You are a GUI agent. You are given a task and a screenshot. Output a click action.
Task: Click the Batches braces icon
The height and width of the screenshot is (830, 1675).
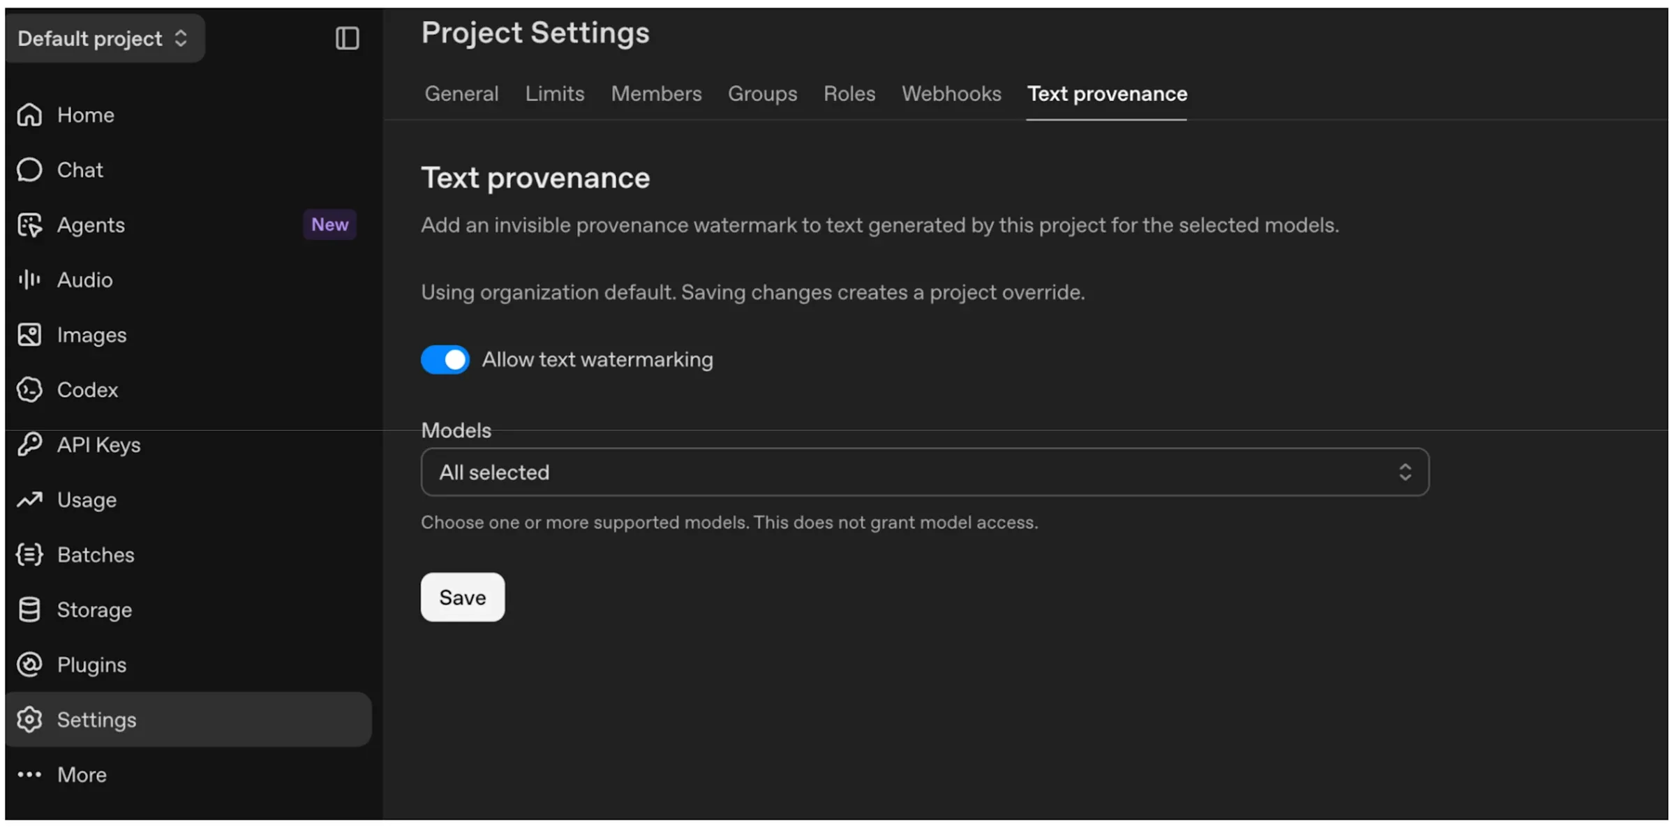(x=29, y=555)
